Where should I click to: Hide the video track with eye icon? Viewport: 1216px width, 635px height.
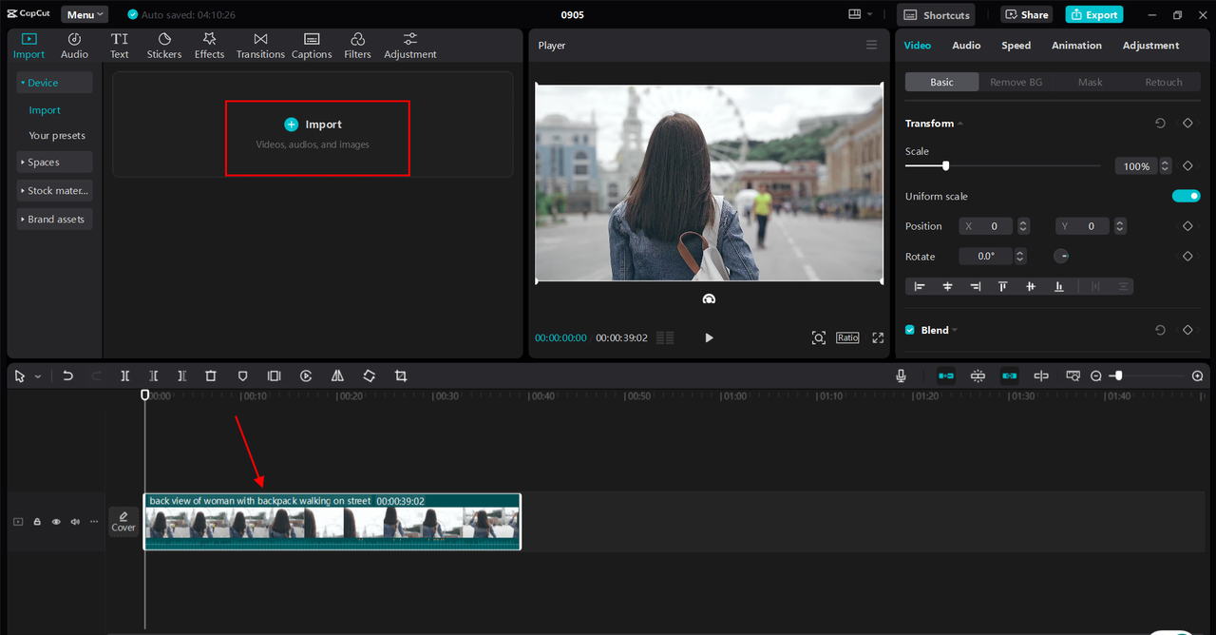(x=56, y=522)
